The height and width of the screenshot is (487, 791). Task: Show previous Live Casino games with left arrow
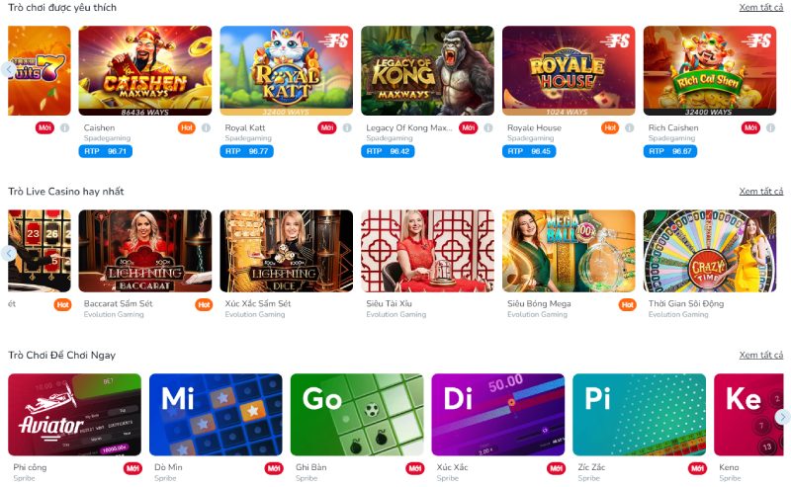click(9, 253)
